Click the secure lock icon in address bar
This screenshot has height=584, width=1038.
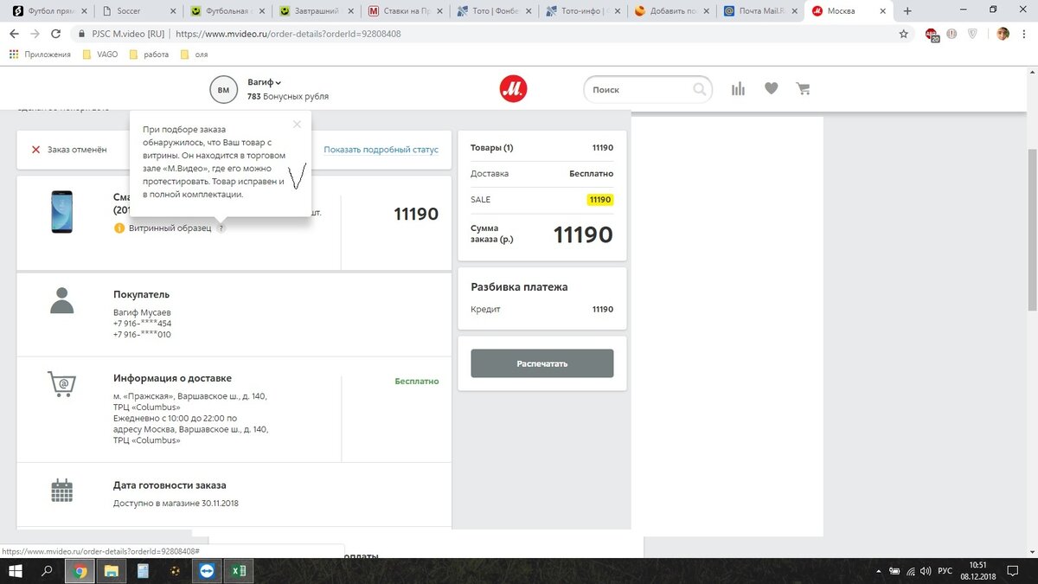tap(81, 34)
